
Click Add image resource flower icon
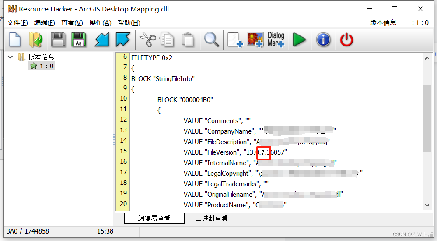pos(255,39)
